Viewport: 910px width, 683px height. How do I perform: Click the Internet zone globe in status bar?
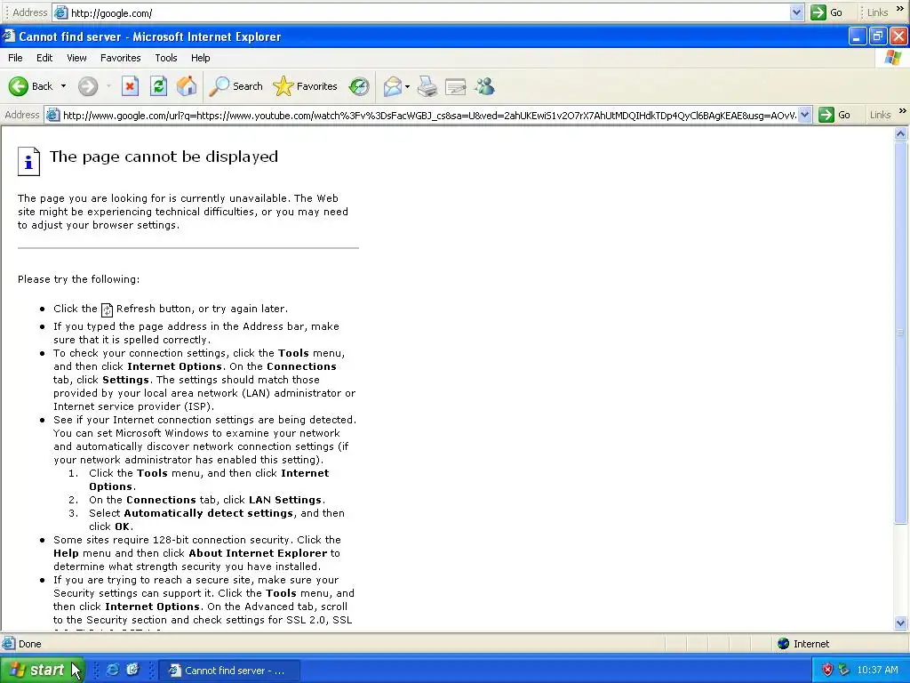coord(784,644)
